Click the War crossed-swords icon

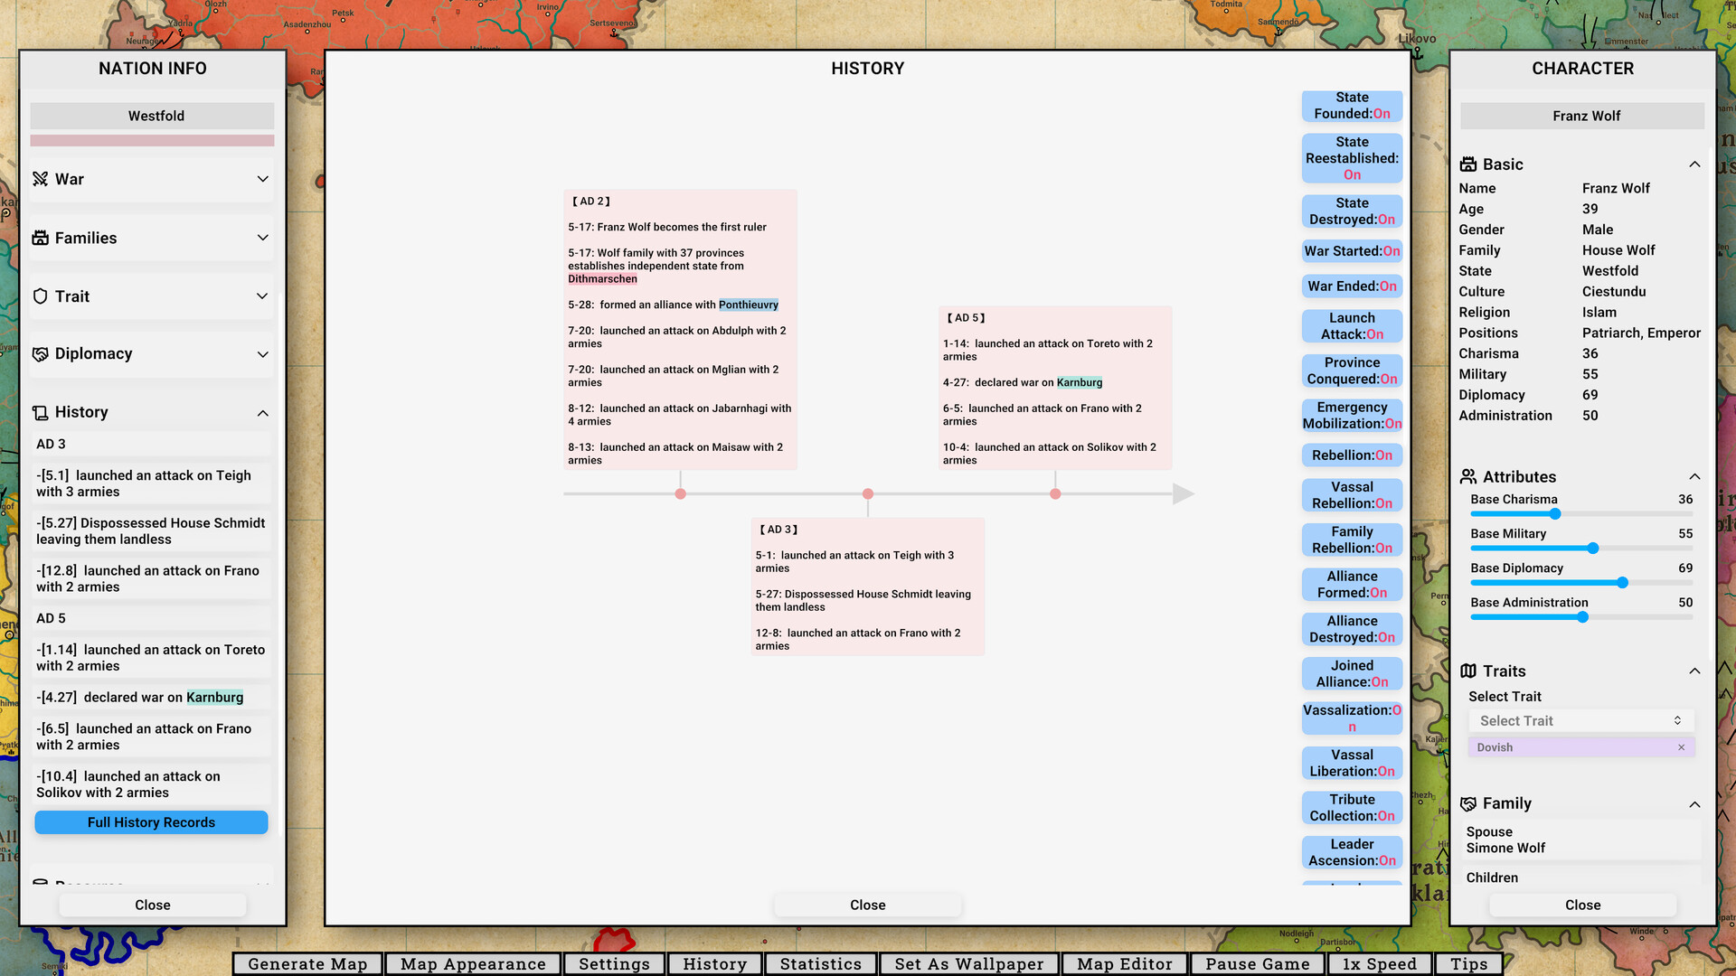pyautogui.click(x=41, y=179)
